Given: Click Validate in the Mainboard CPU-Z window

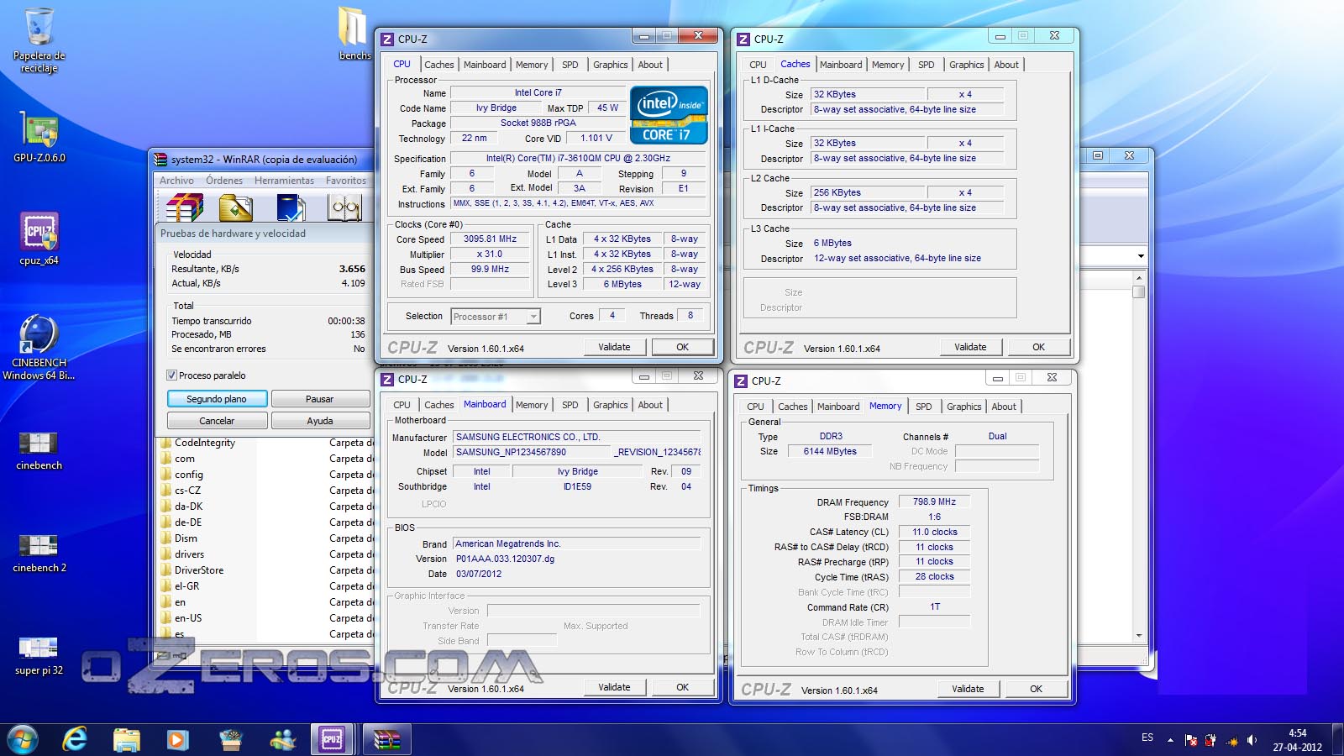Looking at the screenshot, I should (615, 687).
